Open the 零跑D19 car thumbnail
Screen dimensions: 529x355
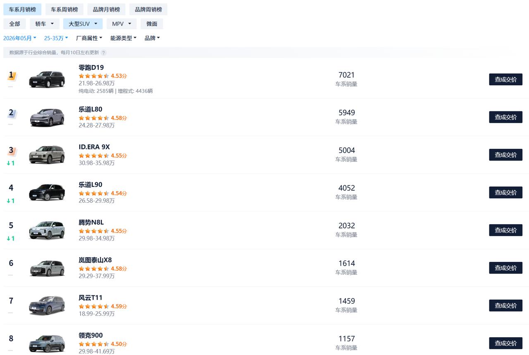(47, 79)
